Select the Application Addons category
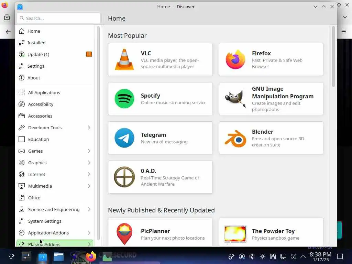The height and width of the screenshot is (264, 352). (x=55, y=233)
